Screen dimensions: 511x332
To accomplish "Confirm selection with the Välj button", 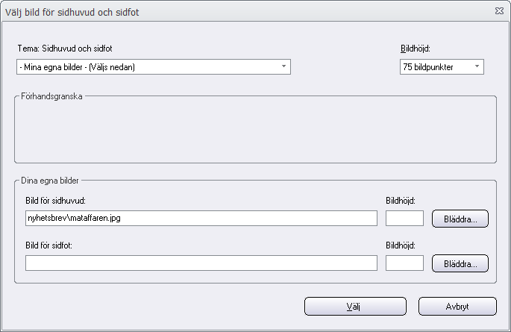I will [x=355, y=307].
